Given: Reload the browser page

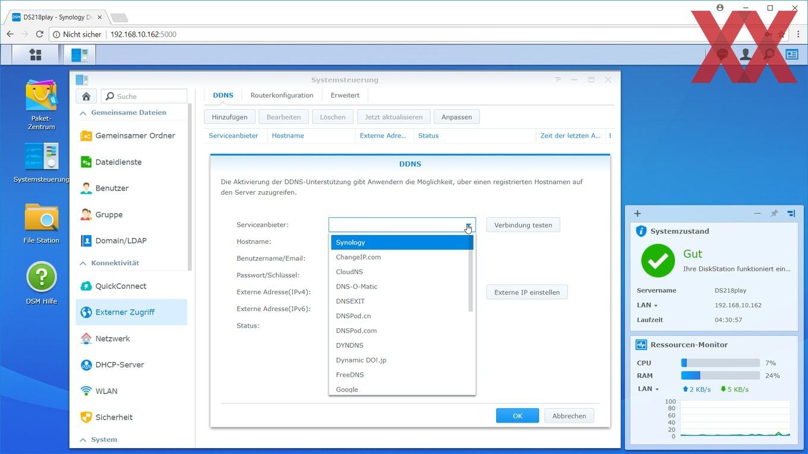Looking at the screenshot, I should click(40, 34).
